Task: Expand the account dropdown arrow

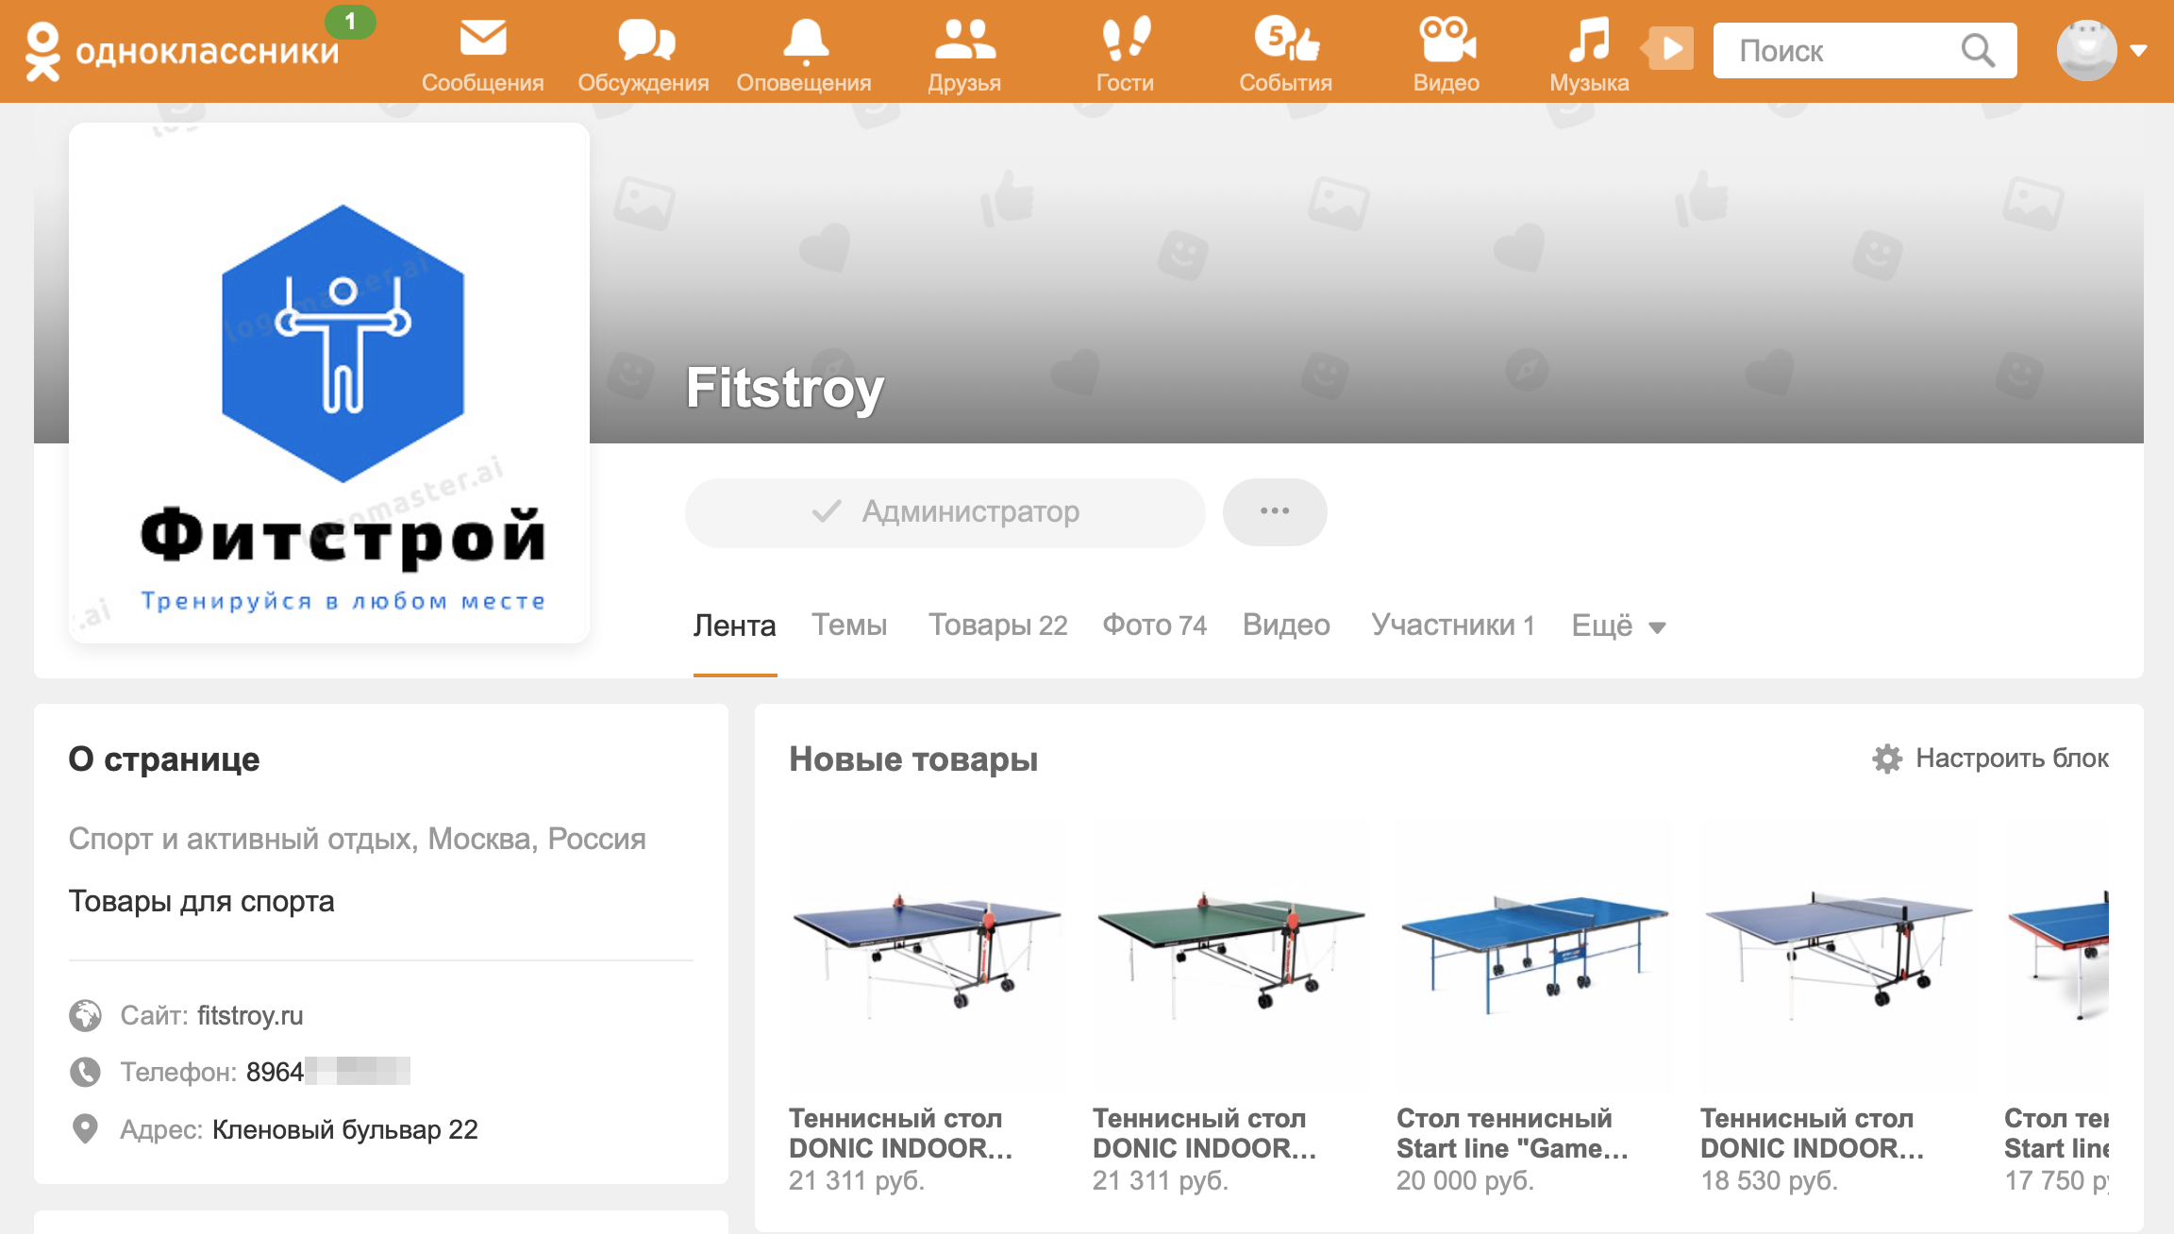Action: tap(2139, 51)
